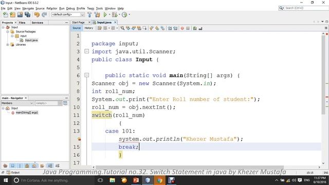Toggle Show Inner Classes in Navigator
This screenshot has height=185, width=329.
tap(34, 165)
